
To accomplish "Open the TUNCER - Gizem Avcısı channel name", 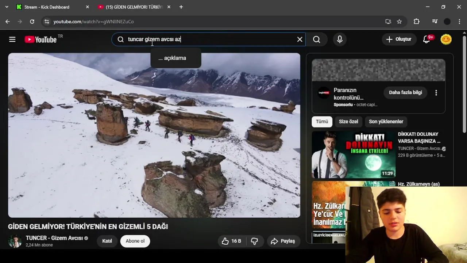I will tap(54, 238).
